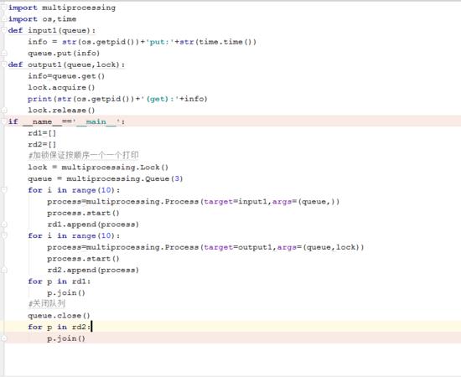Viewport: 461px width, 377px height.
Task: Click fold end marker beside rd2.append(process)
Action: (3, 270)
